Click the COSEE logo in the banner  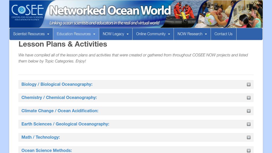28,13
